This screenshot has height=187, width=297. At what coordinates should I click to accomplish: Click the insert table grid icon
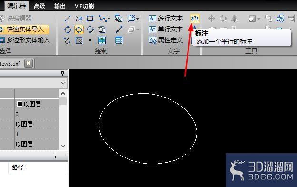click(x=119, y=40)
